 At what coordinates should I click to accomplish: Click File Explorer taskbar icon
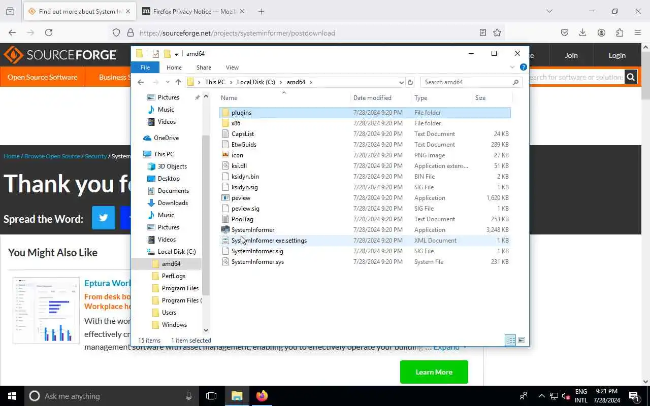[237, 396]
